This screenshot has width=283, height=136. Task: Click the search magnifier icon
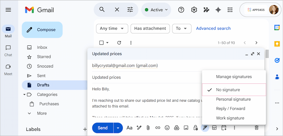102,10
